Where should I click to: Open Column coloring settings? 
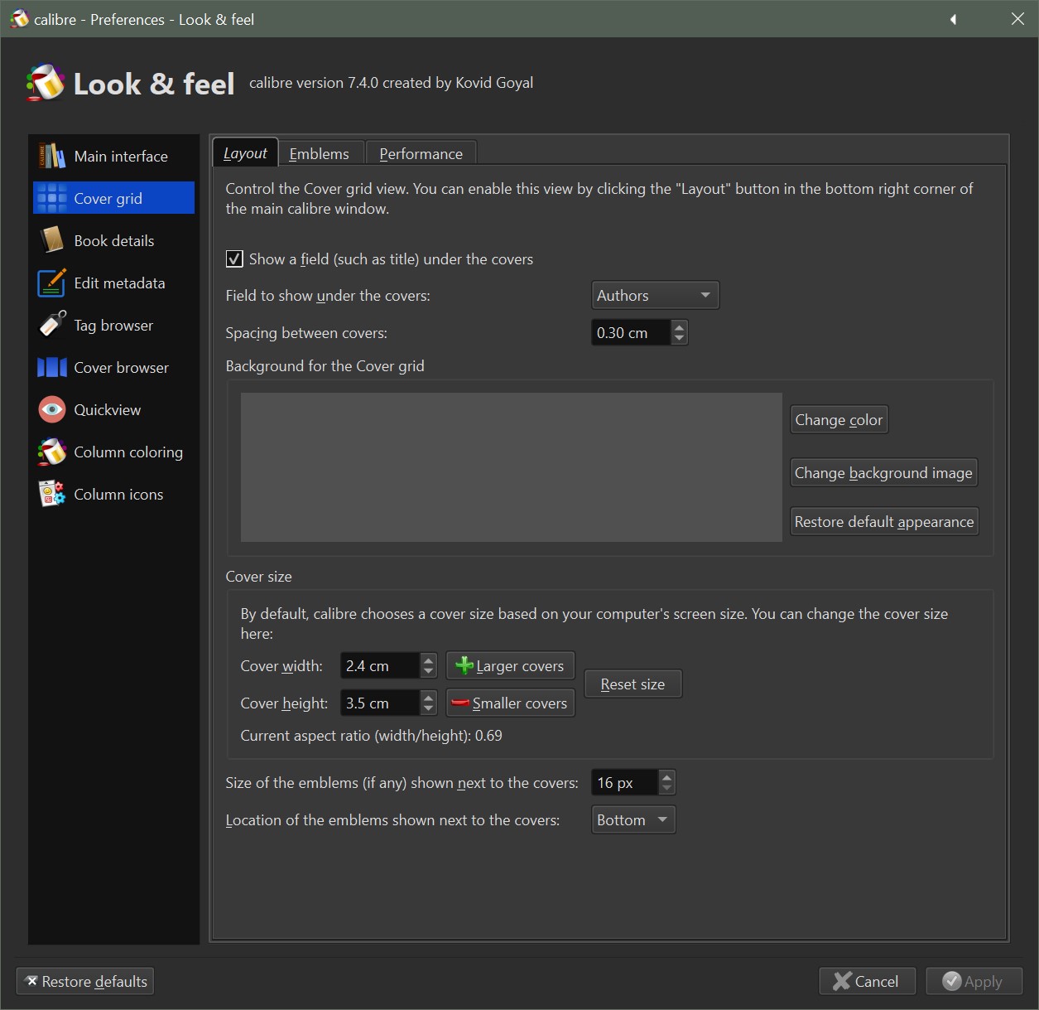pyautogui.click(x=114, y=452)
